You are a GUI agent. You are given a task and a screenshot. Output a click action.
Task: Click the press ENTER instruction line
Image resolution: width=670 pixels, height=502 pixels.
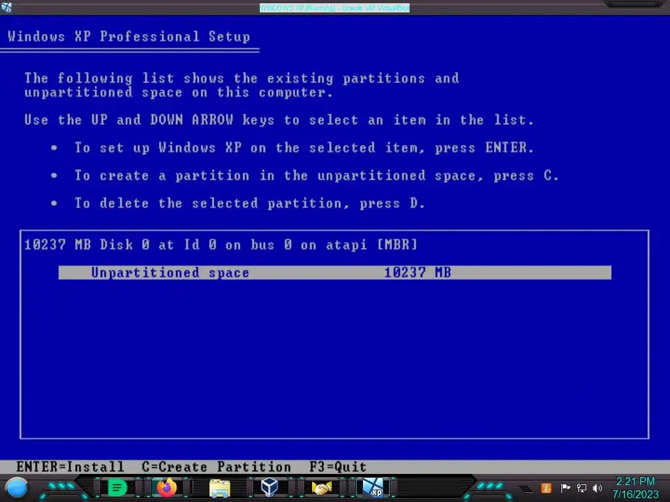tap(304, 148)
